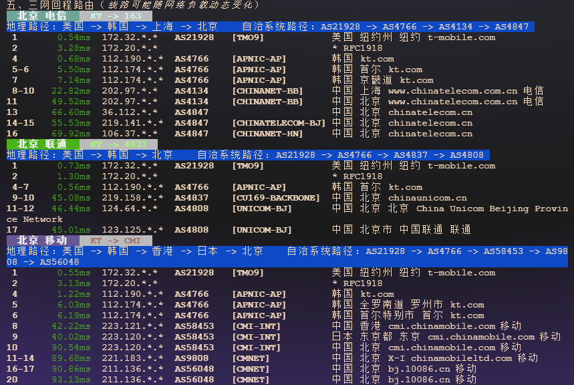Click the 36.112.*.* IP address

pos(130,112)
